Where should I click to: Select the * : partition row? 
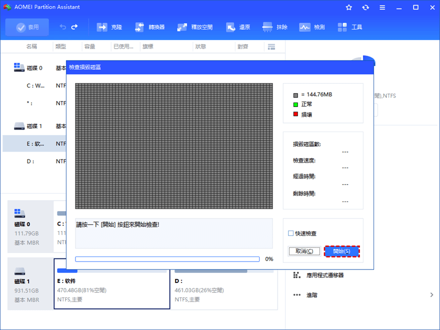click(x=34, y=103)
